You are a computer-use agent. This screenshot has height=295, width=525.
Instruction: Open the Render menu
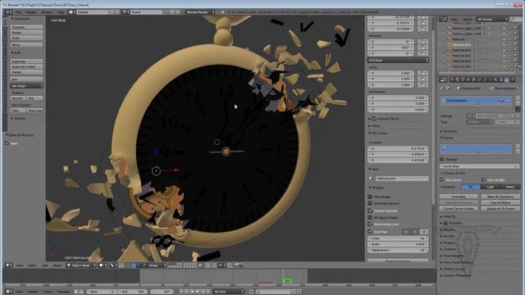pyautogui.click(x=31, y=12)
